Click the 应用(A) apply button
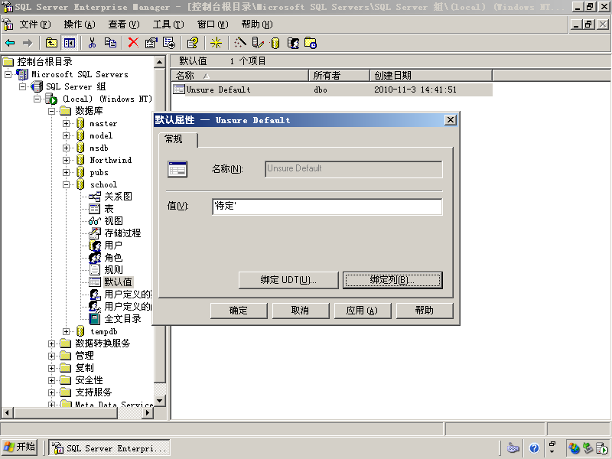The image size is (612, 459). pos(362,311)
